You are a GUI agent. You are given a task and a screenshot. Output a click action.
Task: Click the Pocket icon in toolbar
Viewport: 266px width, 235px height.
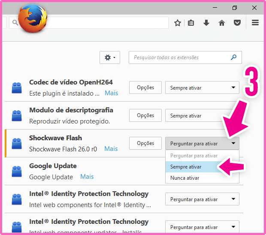point(237,23)
